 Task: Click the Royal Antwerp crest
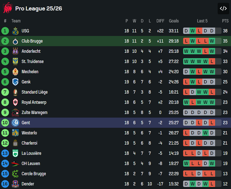(x=15, y=102)
